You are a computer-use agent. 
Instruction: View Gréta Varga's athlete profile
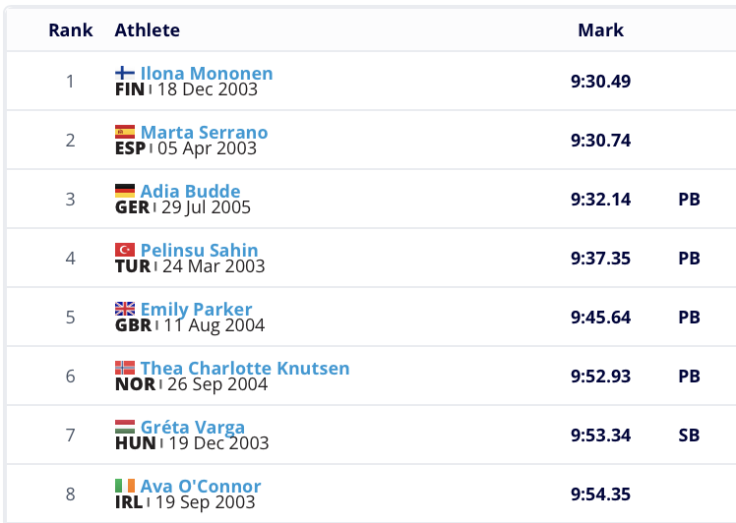point(193,428)
